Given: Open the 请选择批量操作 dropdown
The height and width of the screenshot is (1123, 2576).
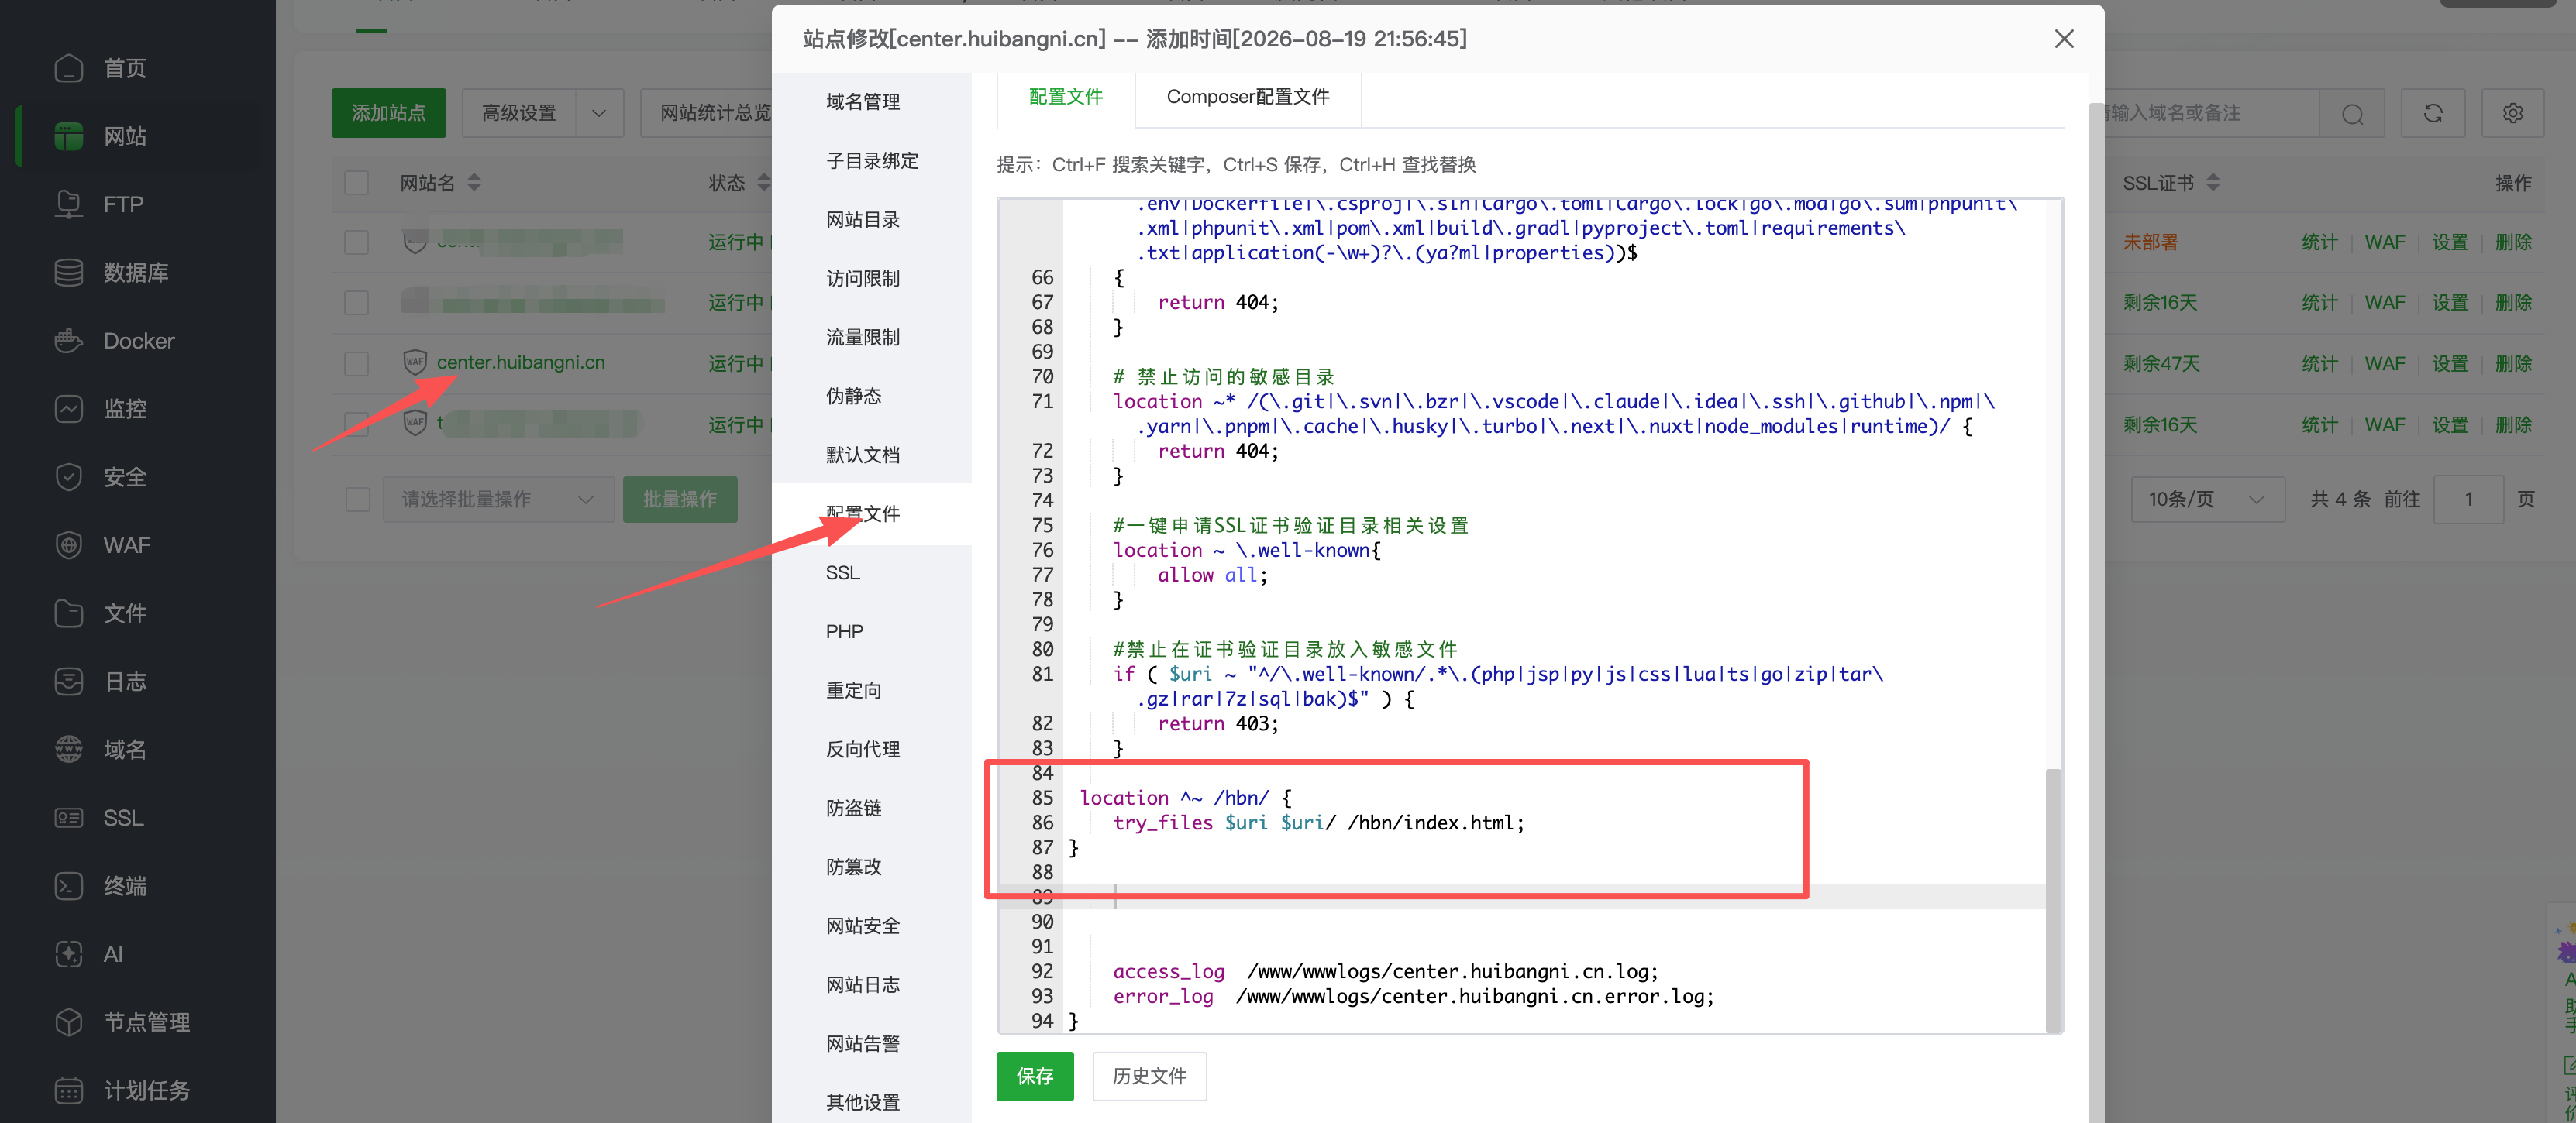Looking at the screenshot, I should (x=498, y=500).
